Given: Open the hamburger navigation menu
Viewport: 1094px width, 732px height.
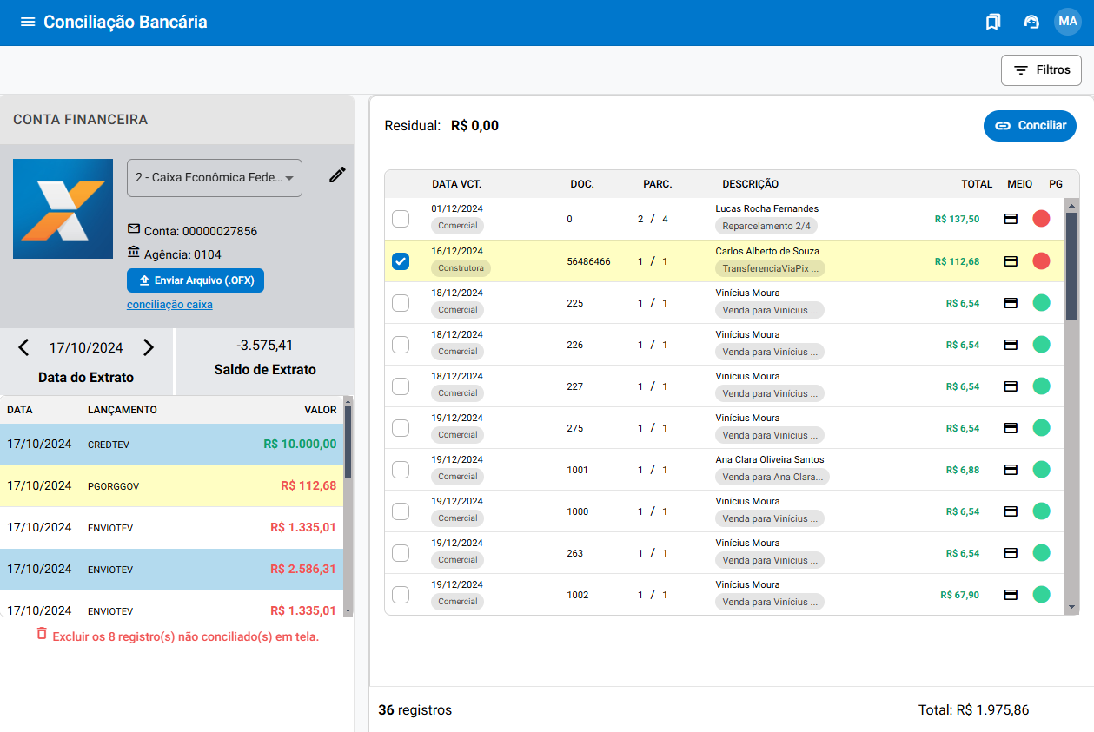Looking at the screenshot, I should point(28,23).
